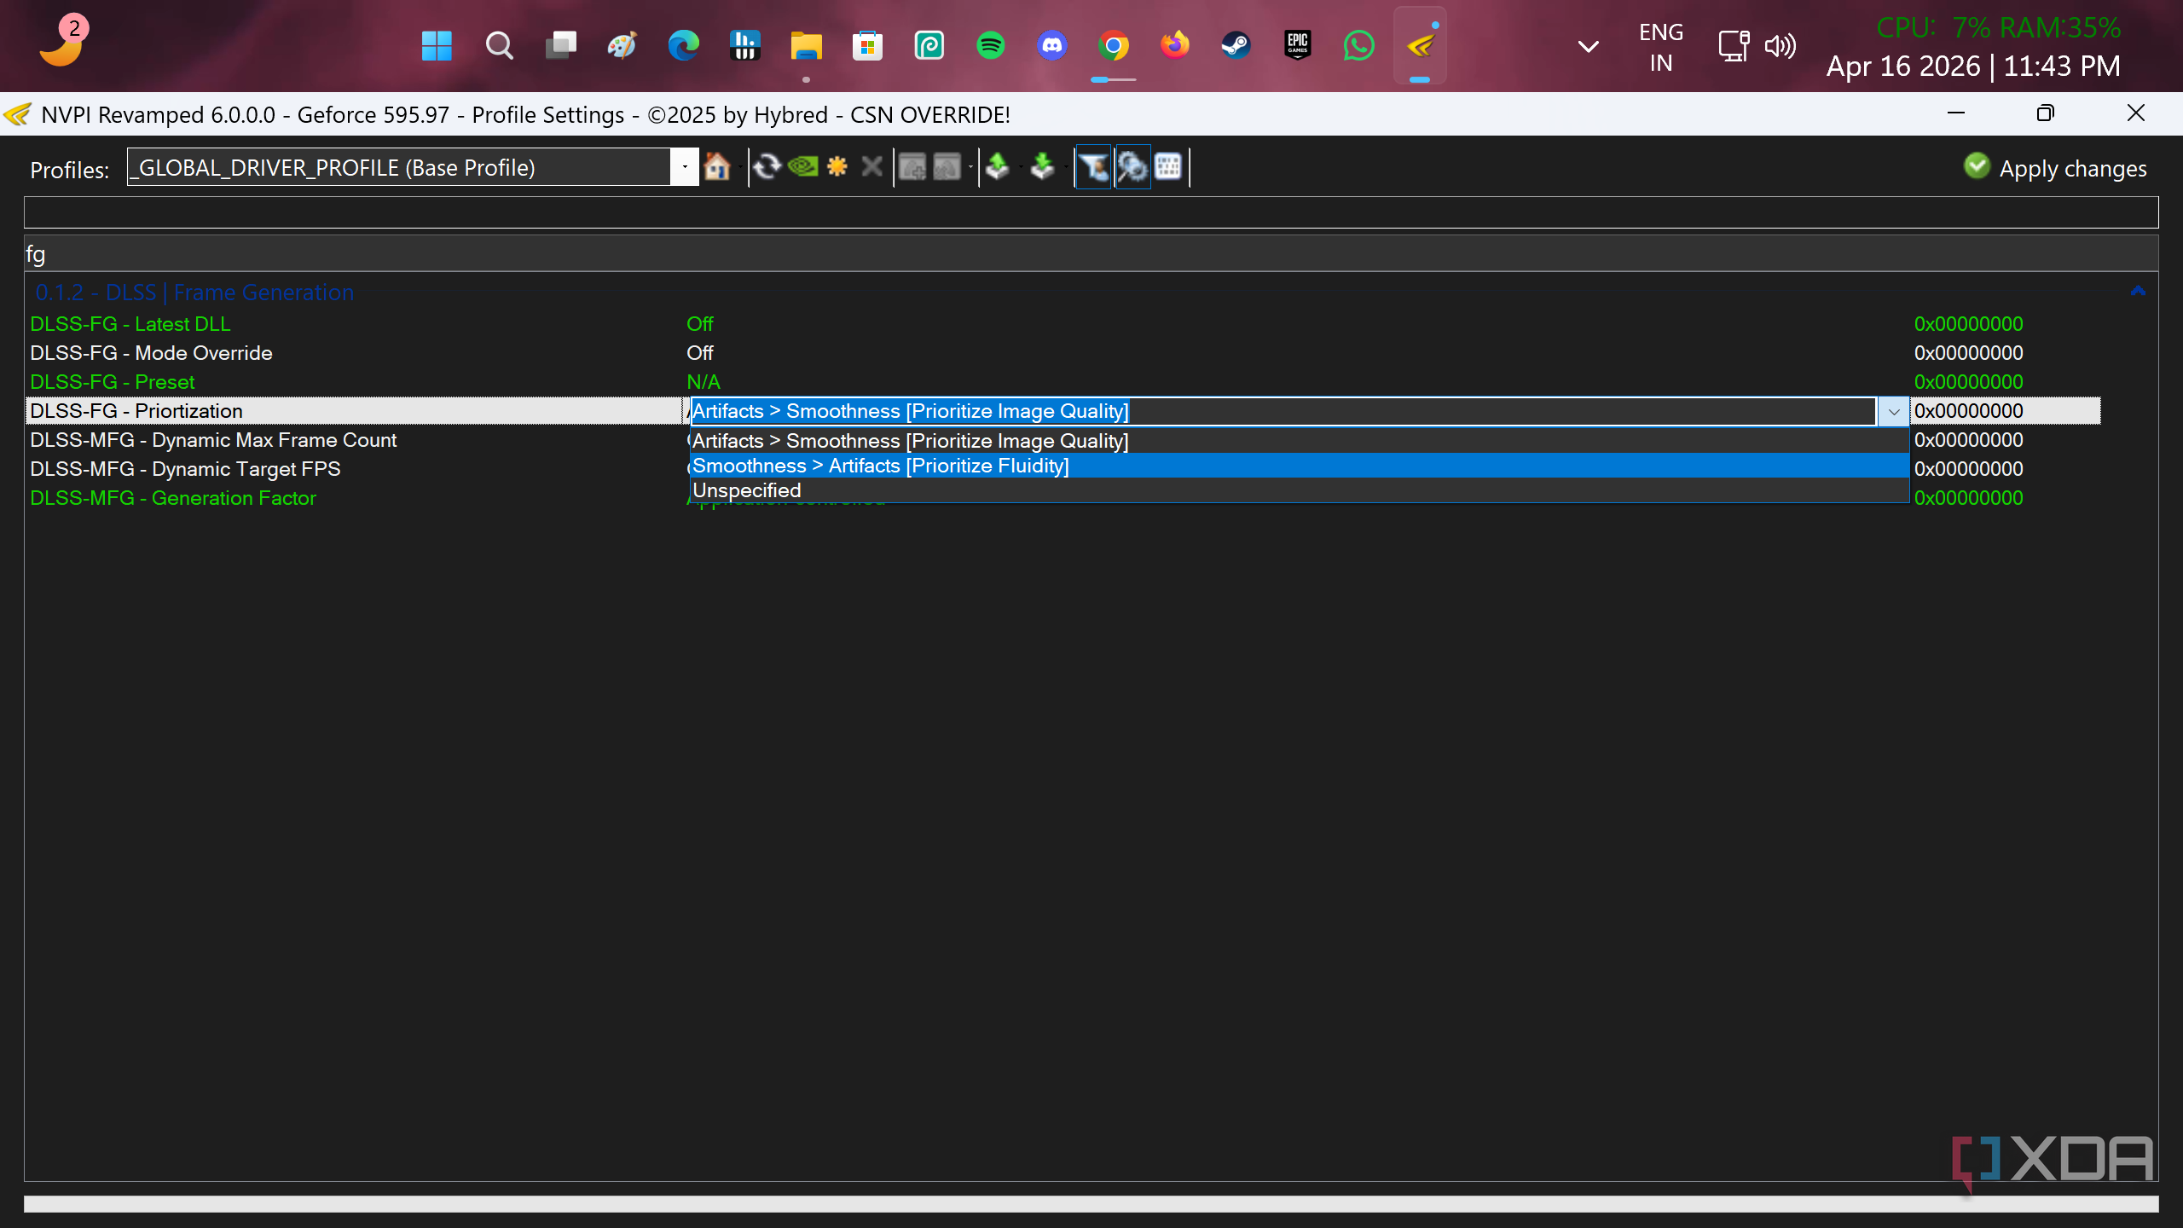2183x1228 pixels.
Task: Click the orange sun create-profile icon
Action: (x=837, y=166)
